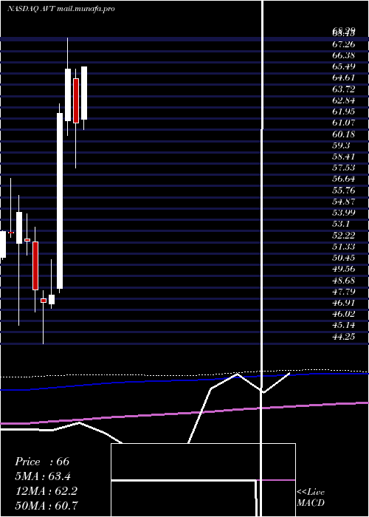Click the 48.68 price axis label
369x517 pixels.
click(344, 280)
